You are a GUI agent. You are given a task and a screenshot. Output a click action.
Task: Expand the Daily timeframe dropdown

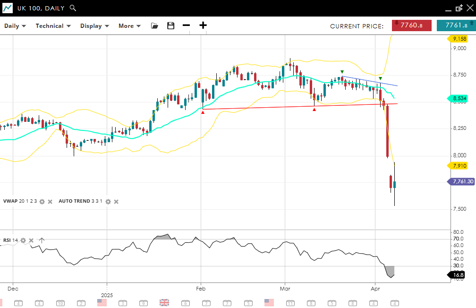point(15,26)
